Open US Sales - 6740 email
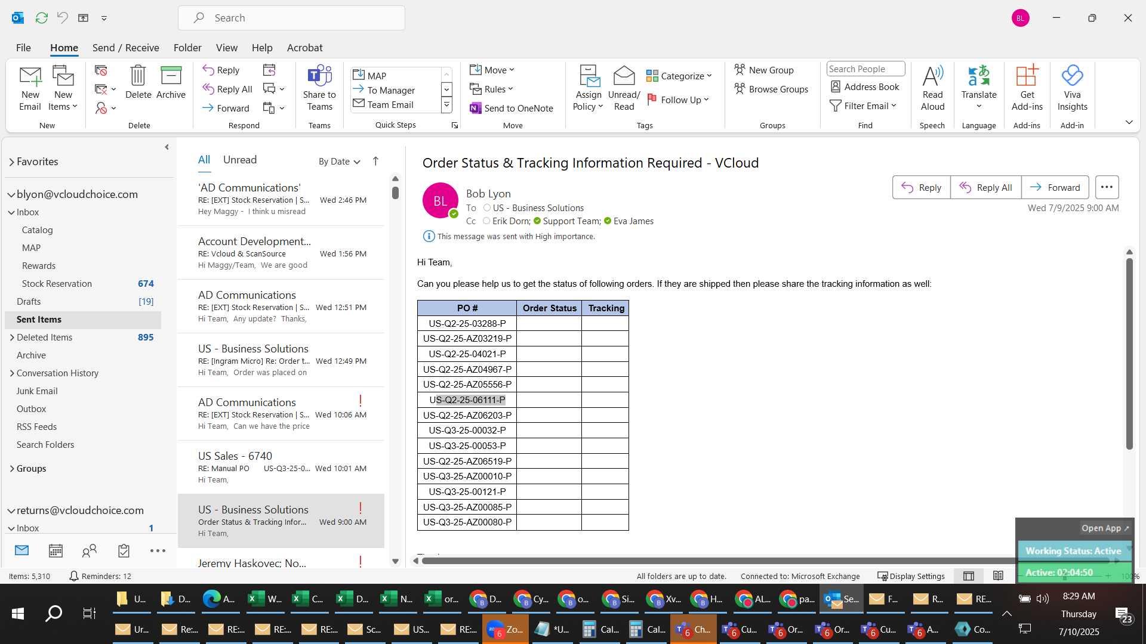The width and height of the screenshot is (1146, 644). pos(281,467)
